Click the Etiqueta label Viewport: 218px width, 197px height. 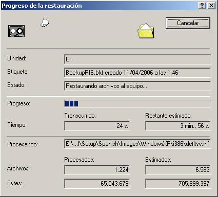18,72
